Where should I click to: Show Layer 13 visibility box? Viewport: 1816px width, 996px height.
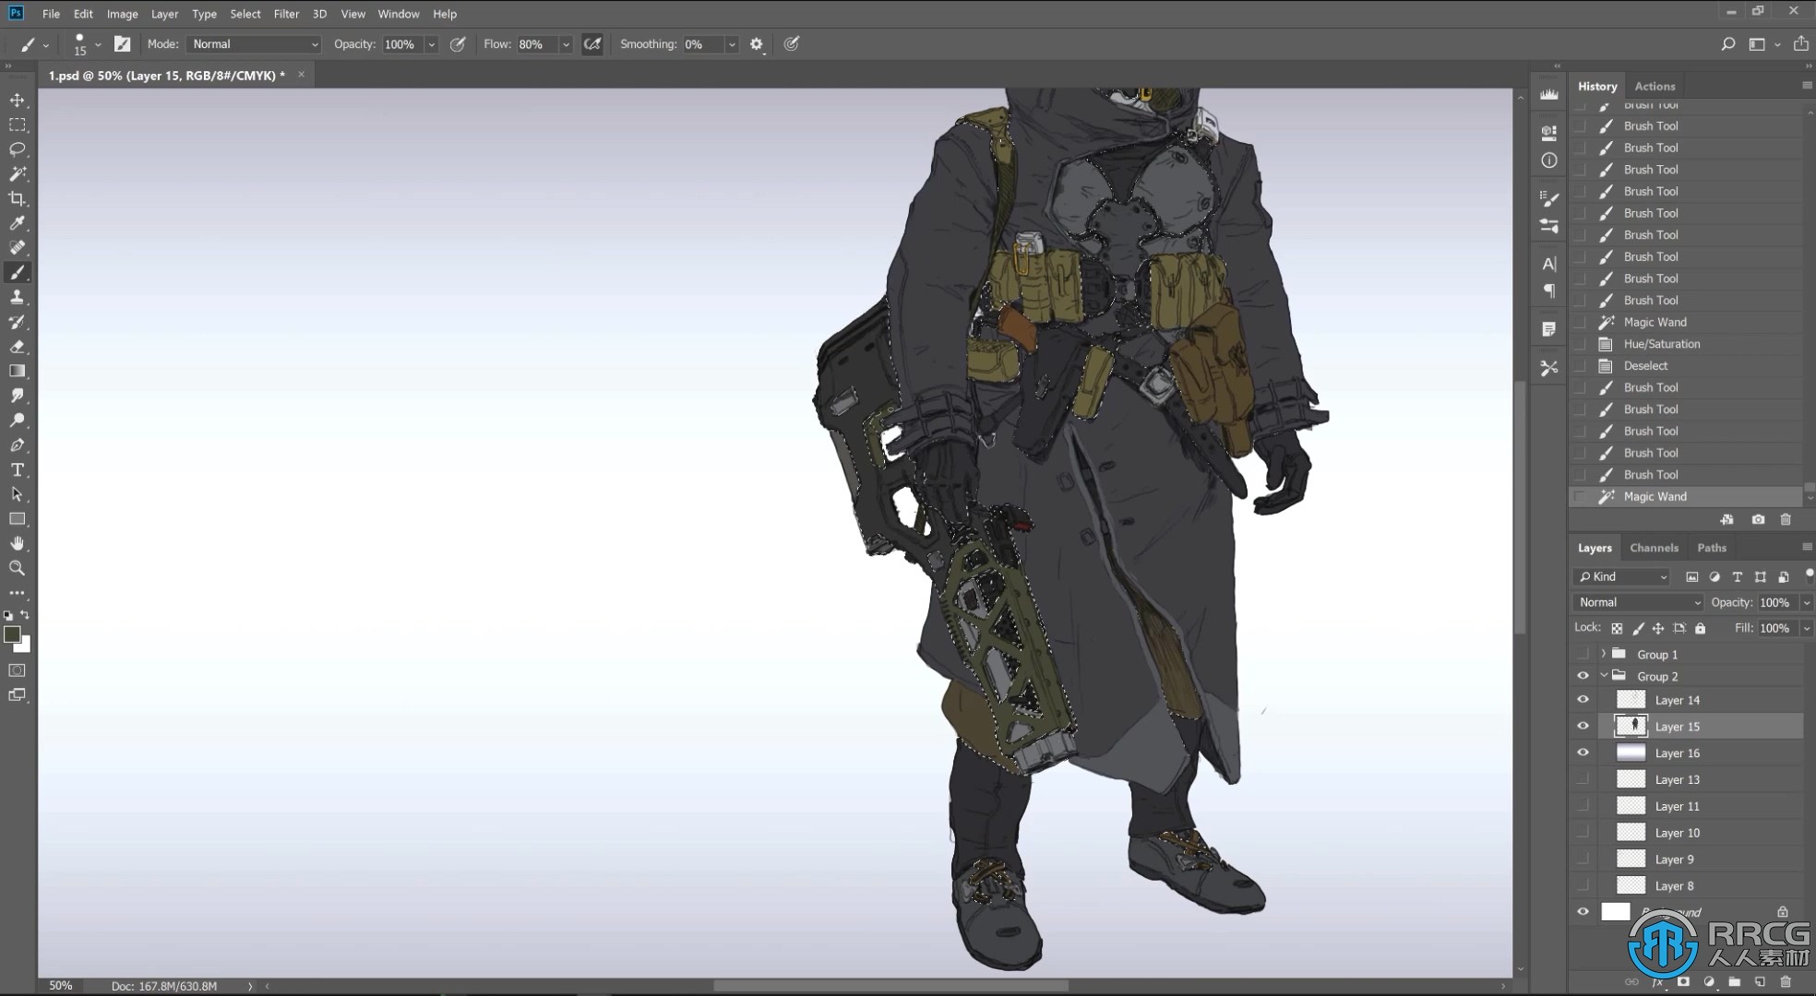click(x=1583, y=779)
